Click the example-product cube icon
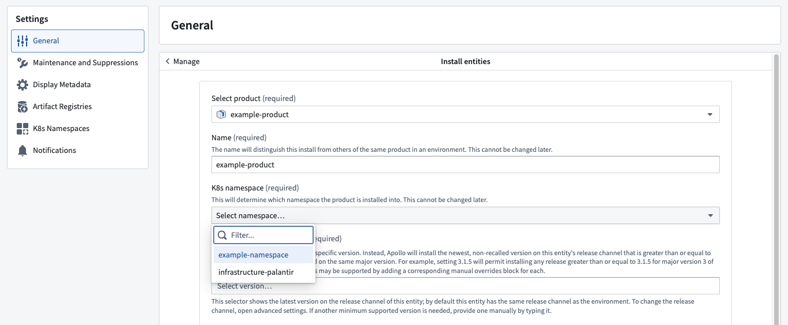Image resolution: width=788 pixels, height=325 pixels. [x=221, y=114]
